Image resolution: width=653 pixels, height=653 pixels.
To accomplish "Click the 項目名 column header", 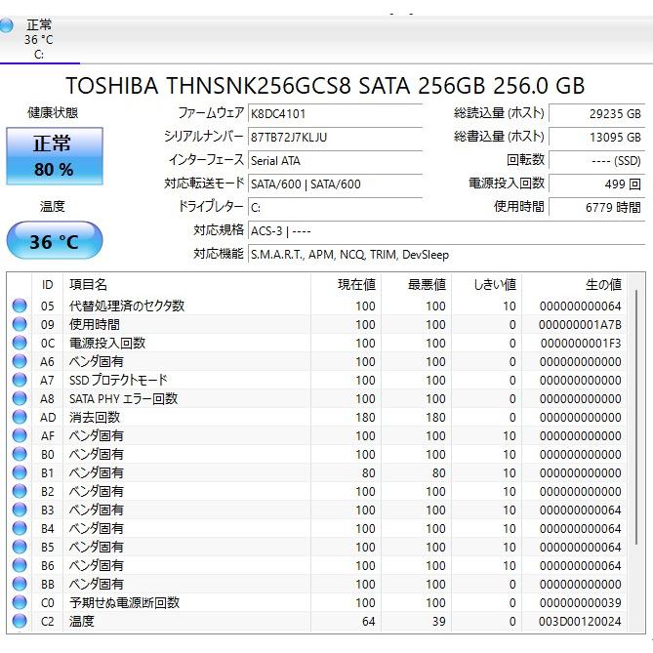I will [186, 285].
